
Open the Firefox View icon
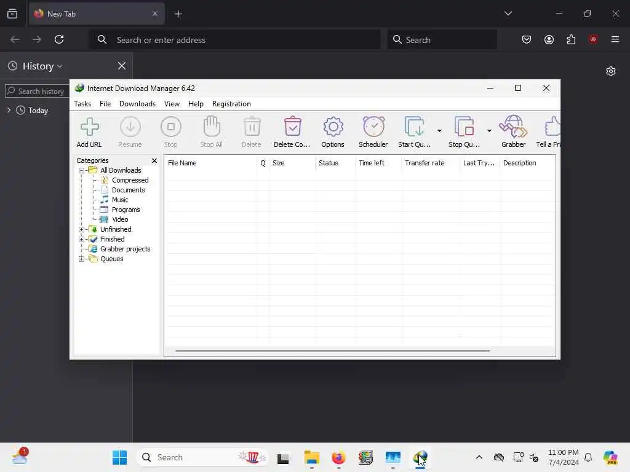[12, 14]
